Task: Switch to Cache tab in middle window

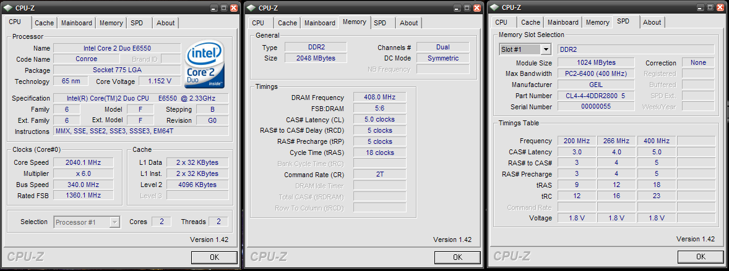Action: tap(287, 23)
